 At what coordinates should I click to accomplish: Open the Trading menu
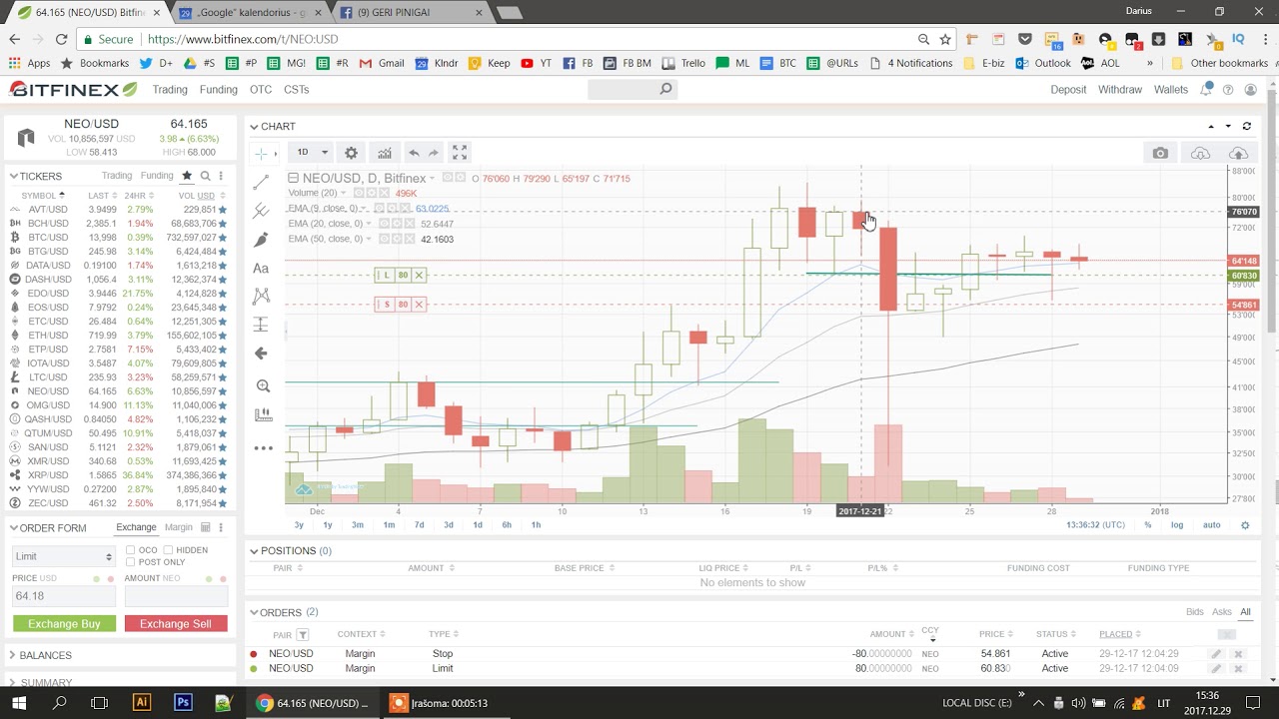(170, 90)
